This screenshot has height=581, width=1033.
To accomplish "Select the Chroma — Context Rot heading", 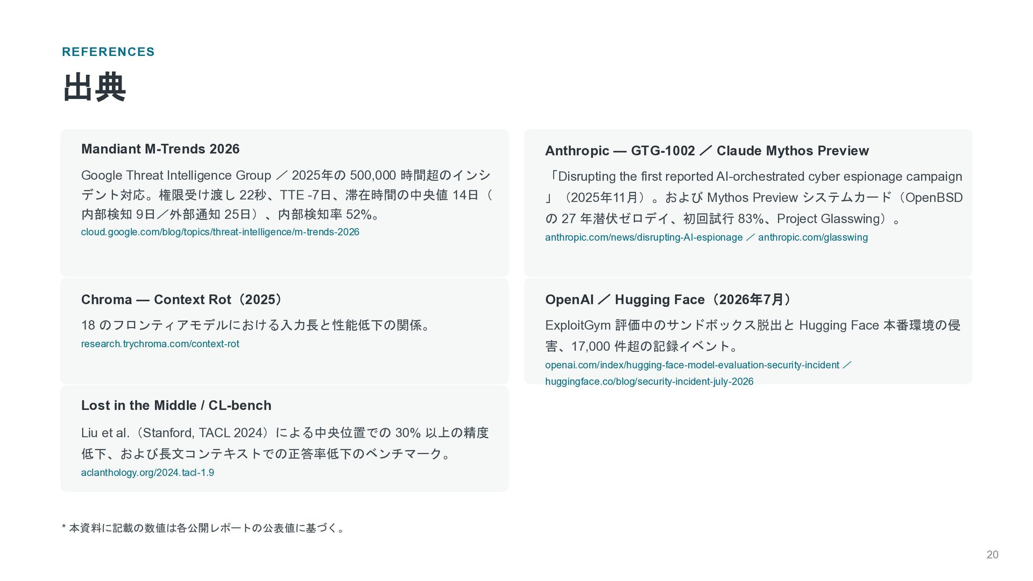I will click(x=182, y=300).
